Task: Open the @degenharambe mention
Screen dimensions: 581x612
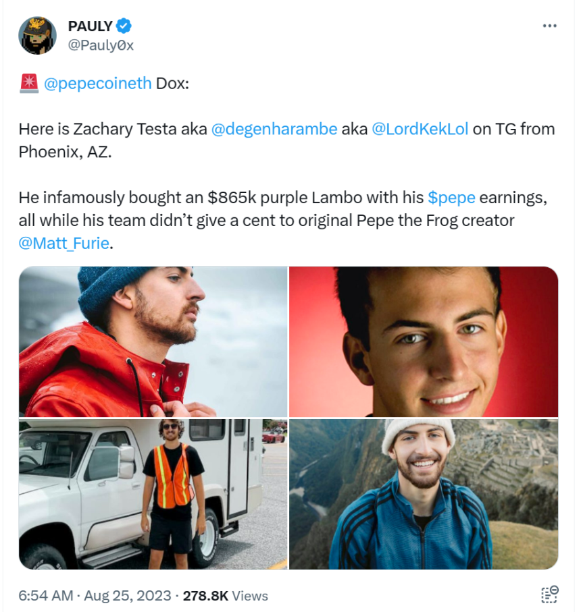Action: (274, 129)
